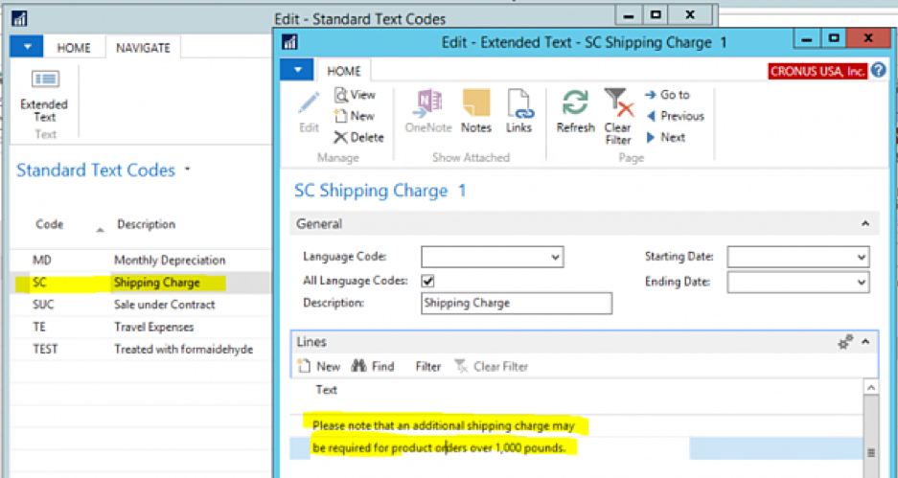Open application menu in Extended Text window
Viewport: 898px width, 478px height.
297,70
